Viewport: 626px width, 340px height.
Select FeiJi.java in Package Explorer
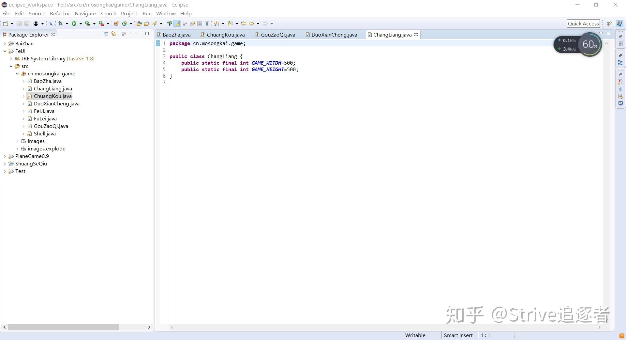pyautogui.click(x=44, y=111)
